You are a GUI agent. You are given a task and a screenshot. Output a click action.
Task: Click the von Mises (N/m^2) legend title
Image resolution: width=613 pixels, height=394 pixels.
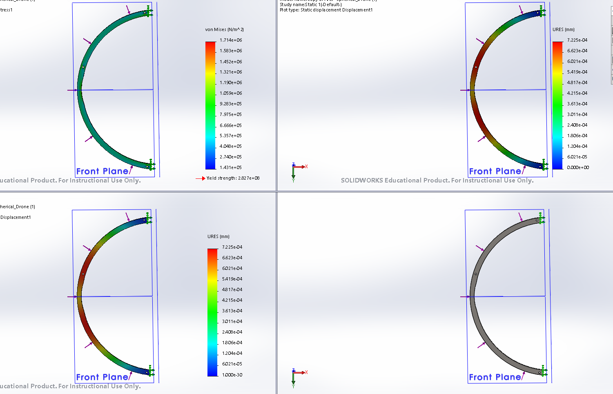224,30
